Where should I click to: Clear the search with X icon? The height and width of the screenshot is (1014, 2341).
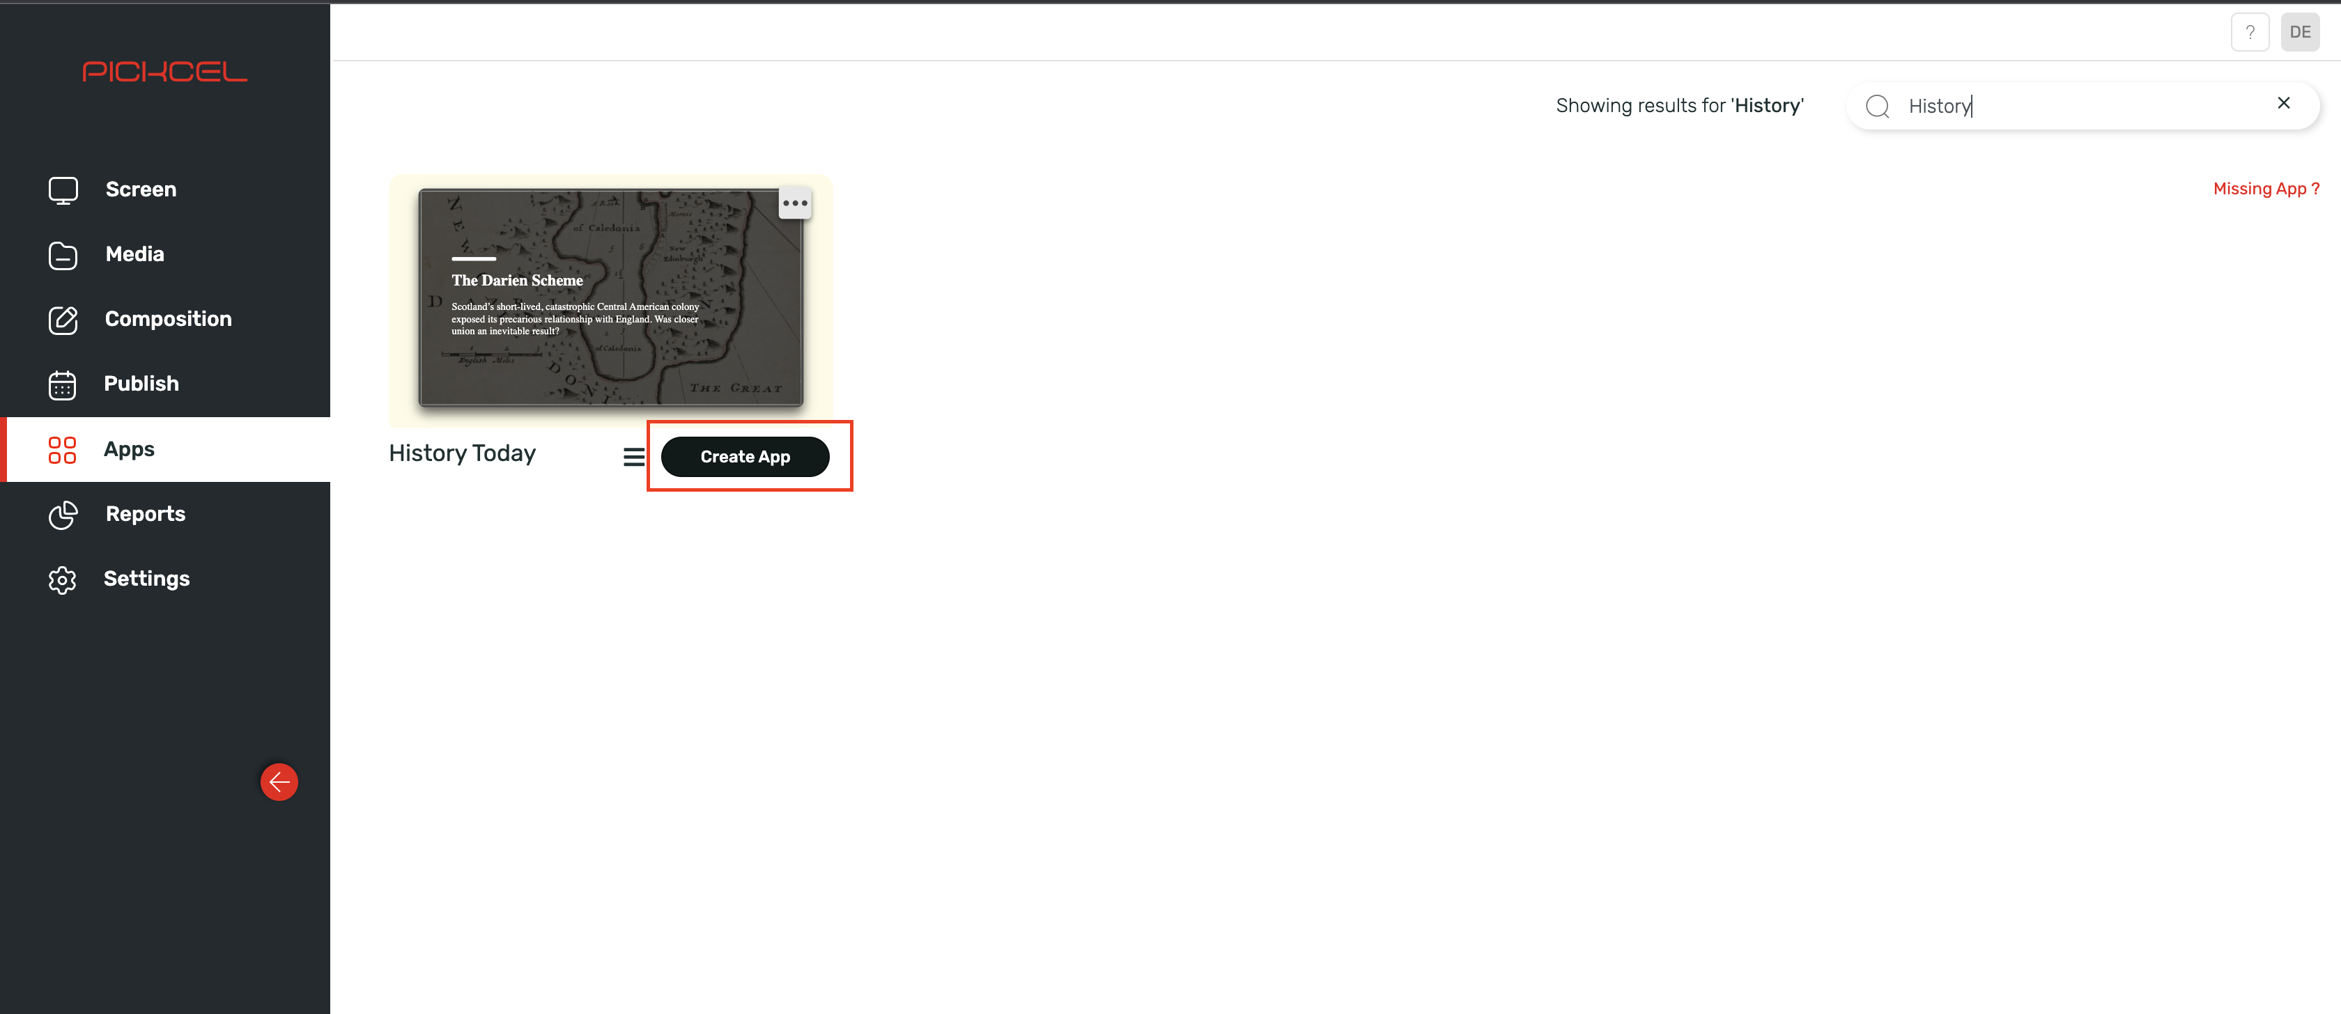click(x=2284, y=102)
